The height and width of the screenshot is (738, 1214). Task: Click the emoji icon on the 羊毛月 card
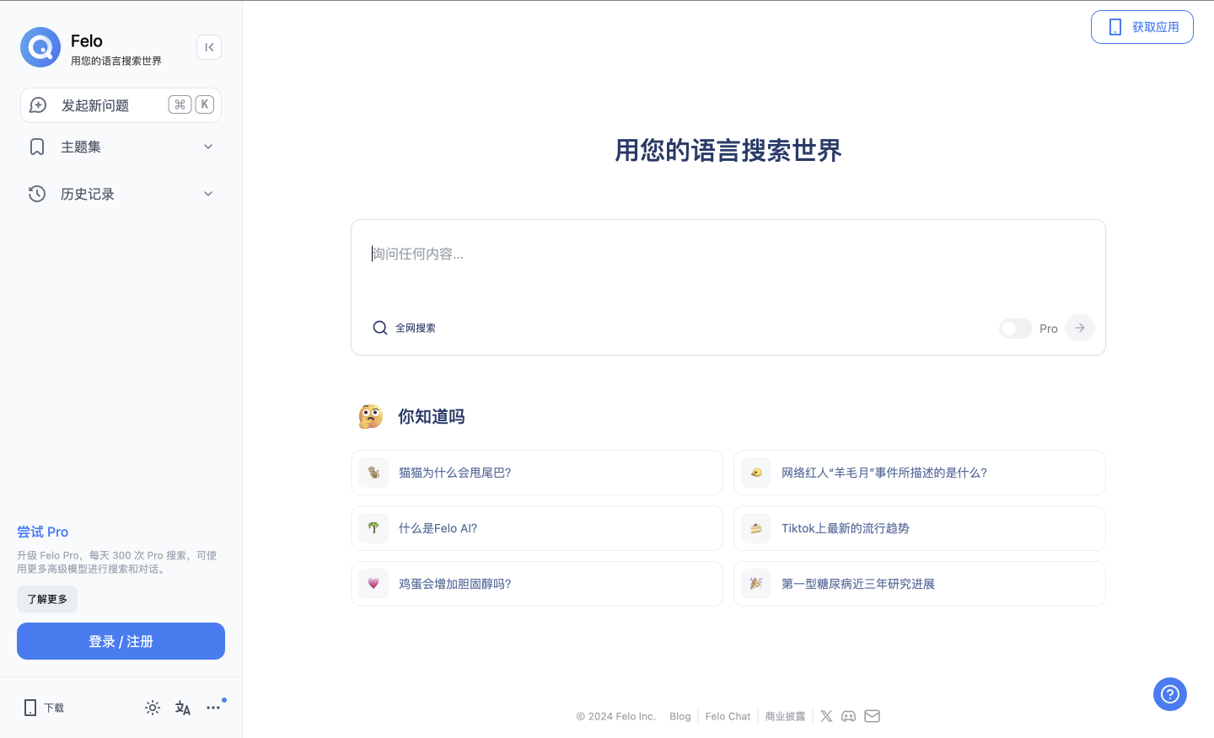pyautogui.click(x=756, y=473)
